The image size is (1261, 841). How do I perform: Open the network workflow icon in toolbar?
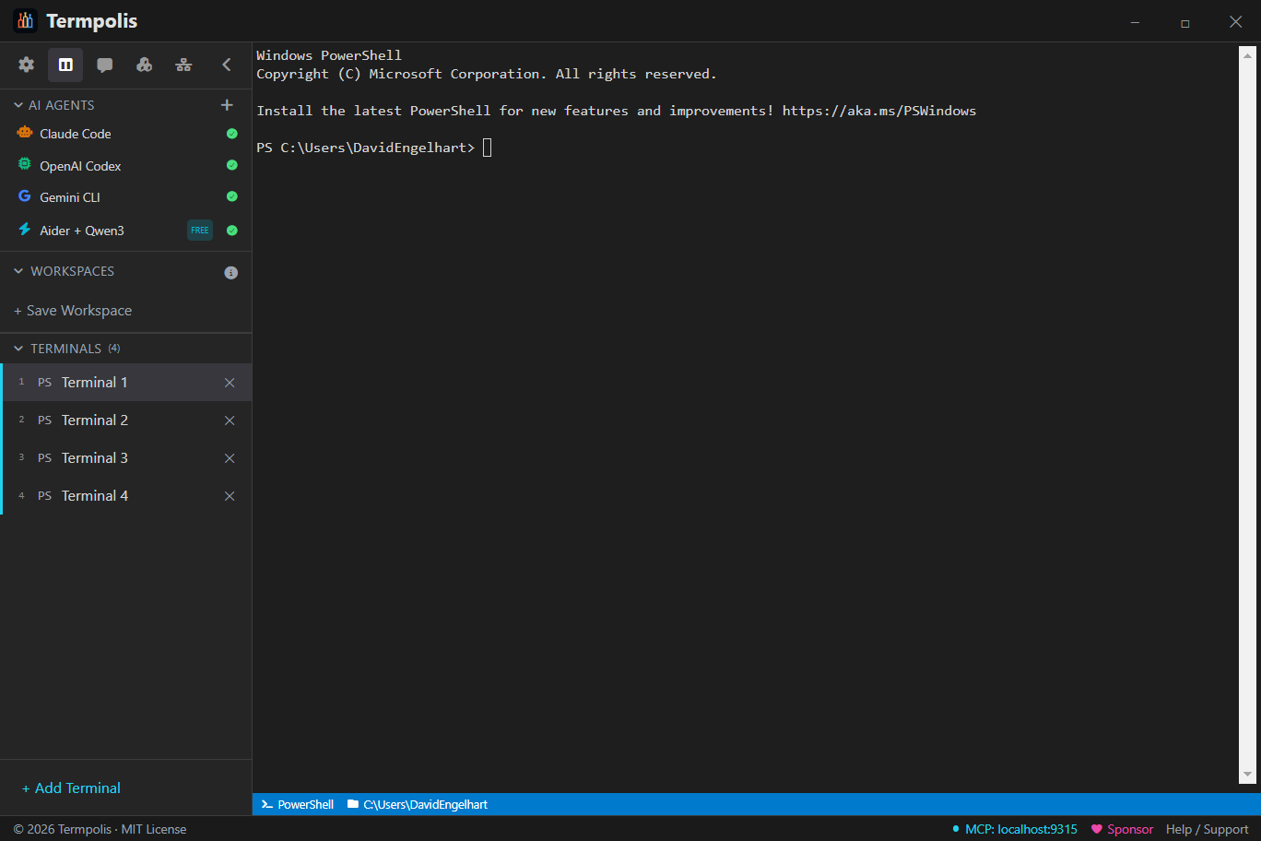click(183, 65)
